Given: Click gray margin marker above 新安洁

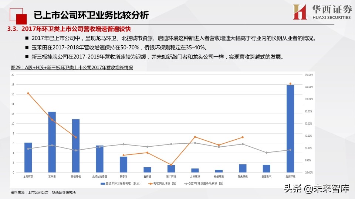Looking at the screenshot, I should point(124,144).
